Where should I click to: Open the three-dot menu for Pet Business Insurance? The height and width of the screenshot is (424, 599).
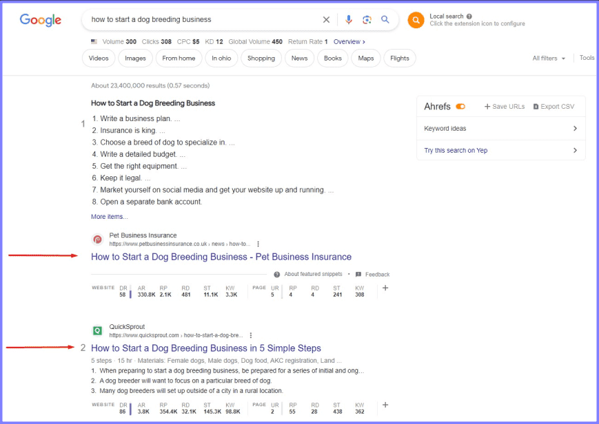[x=258, y=244]
